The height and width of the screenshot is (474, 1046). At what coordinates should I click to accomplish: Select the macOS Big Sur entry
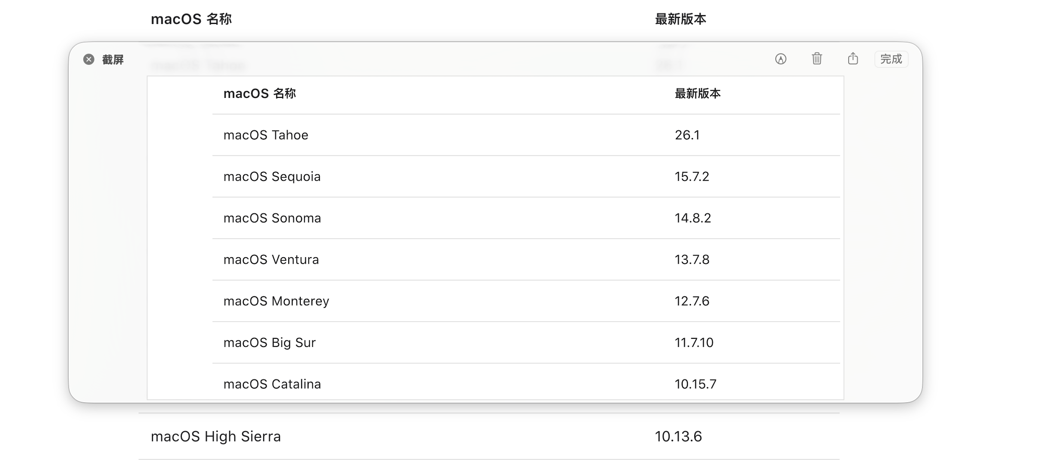(269, 343)
